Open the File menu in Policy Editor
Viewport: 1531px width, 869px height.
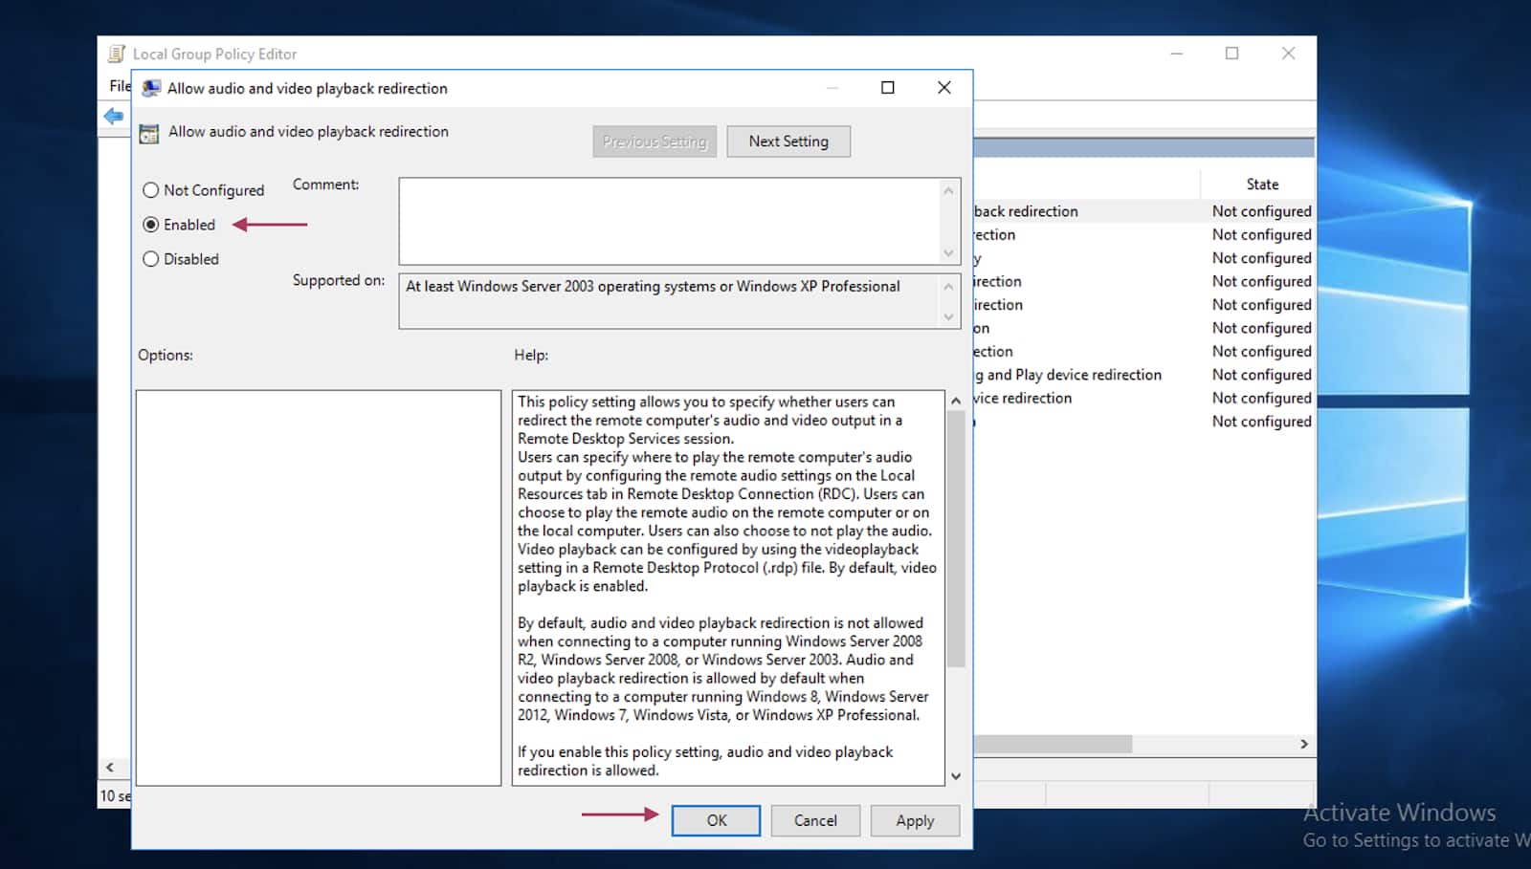pos(120,86)
